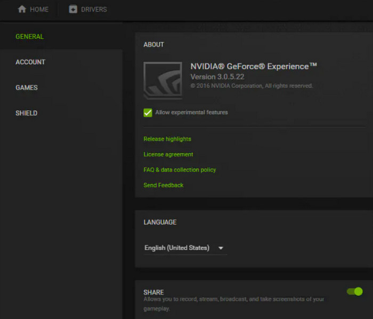Click the Drivers download icon
This screenshot has width=373, height=319.
point(73,9)
